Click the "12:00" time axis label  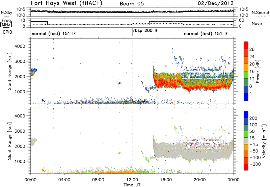click(x=132, y=180)
